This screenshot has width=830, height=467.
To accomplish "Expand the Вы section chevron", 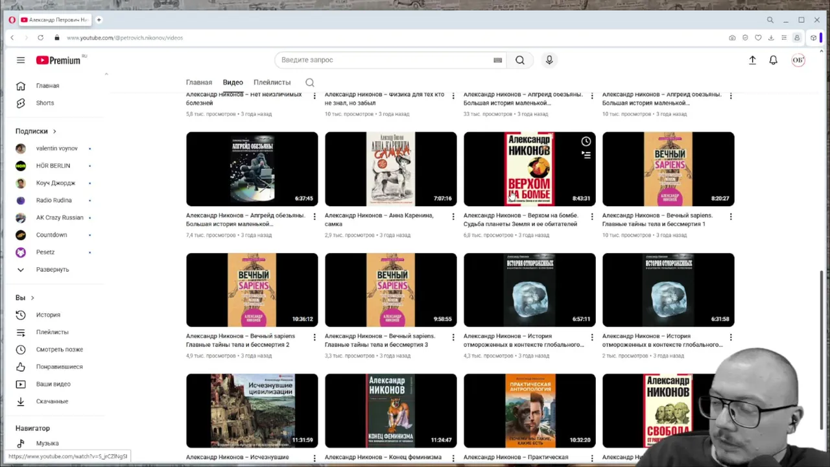I will [32, 298].
